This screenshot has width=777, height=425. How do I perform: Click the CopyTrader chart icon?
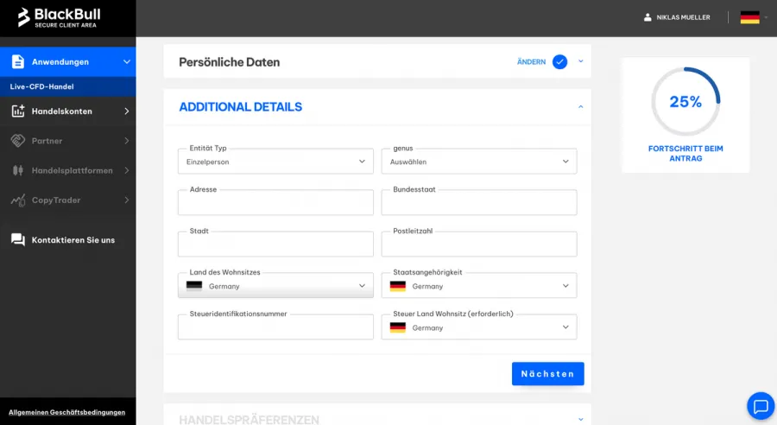[x=18, y=200]
